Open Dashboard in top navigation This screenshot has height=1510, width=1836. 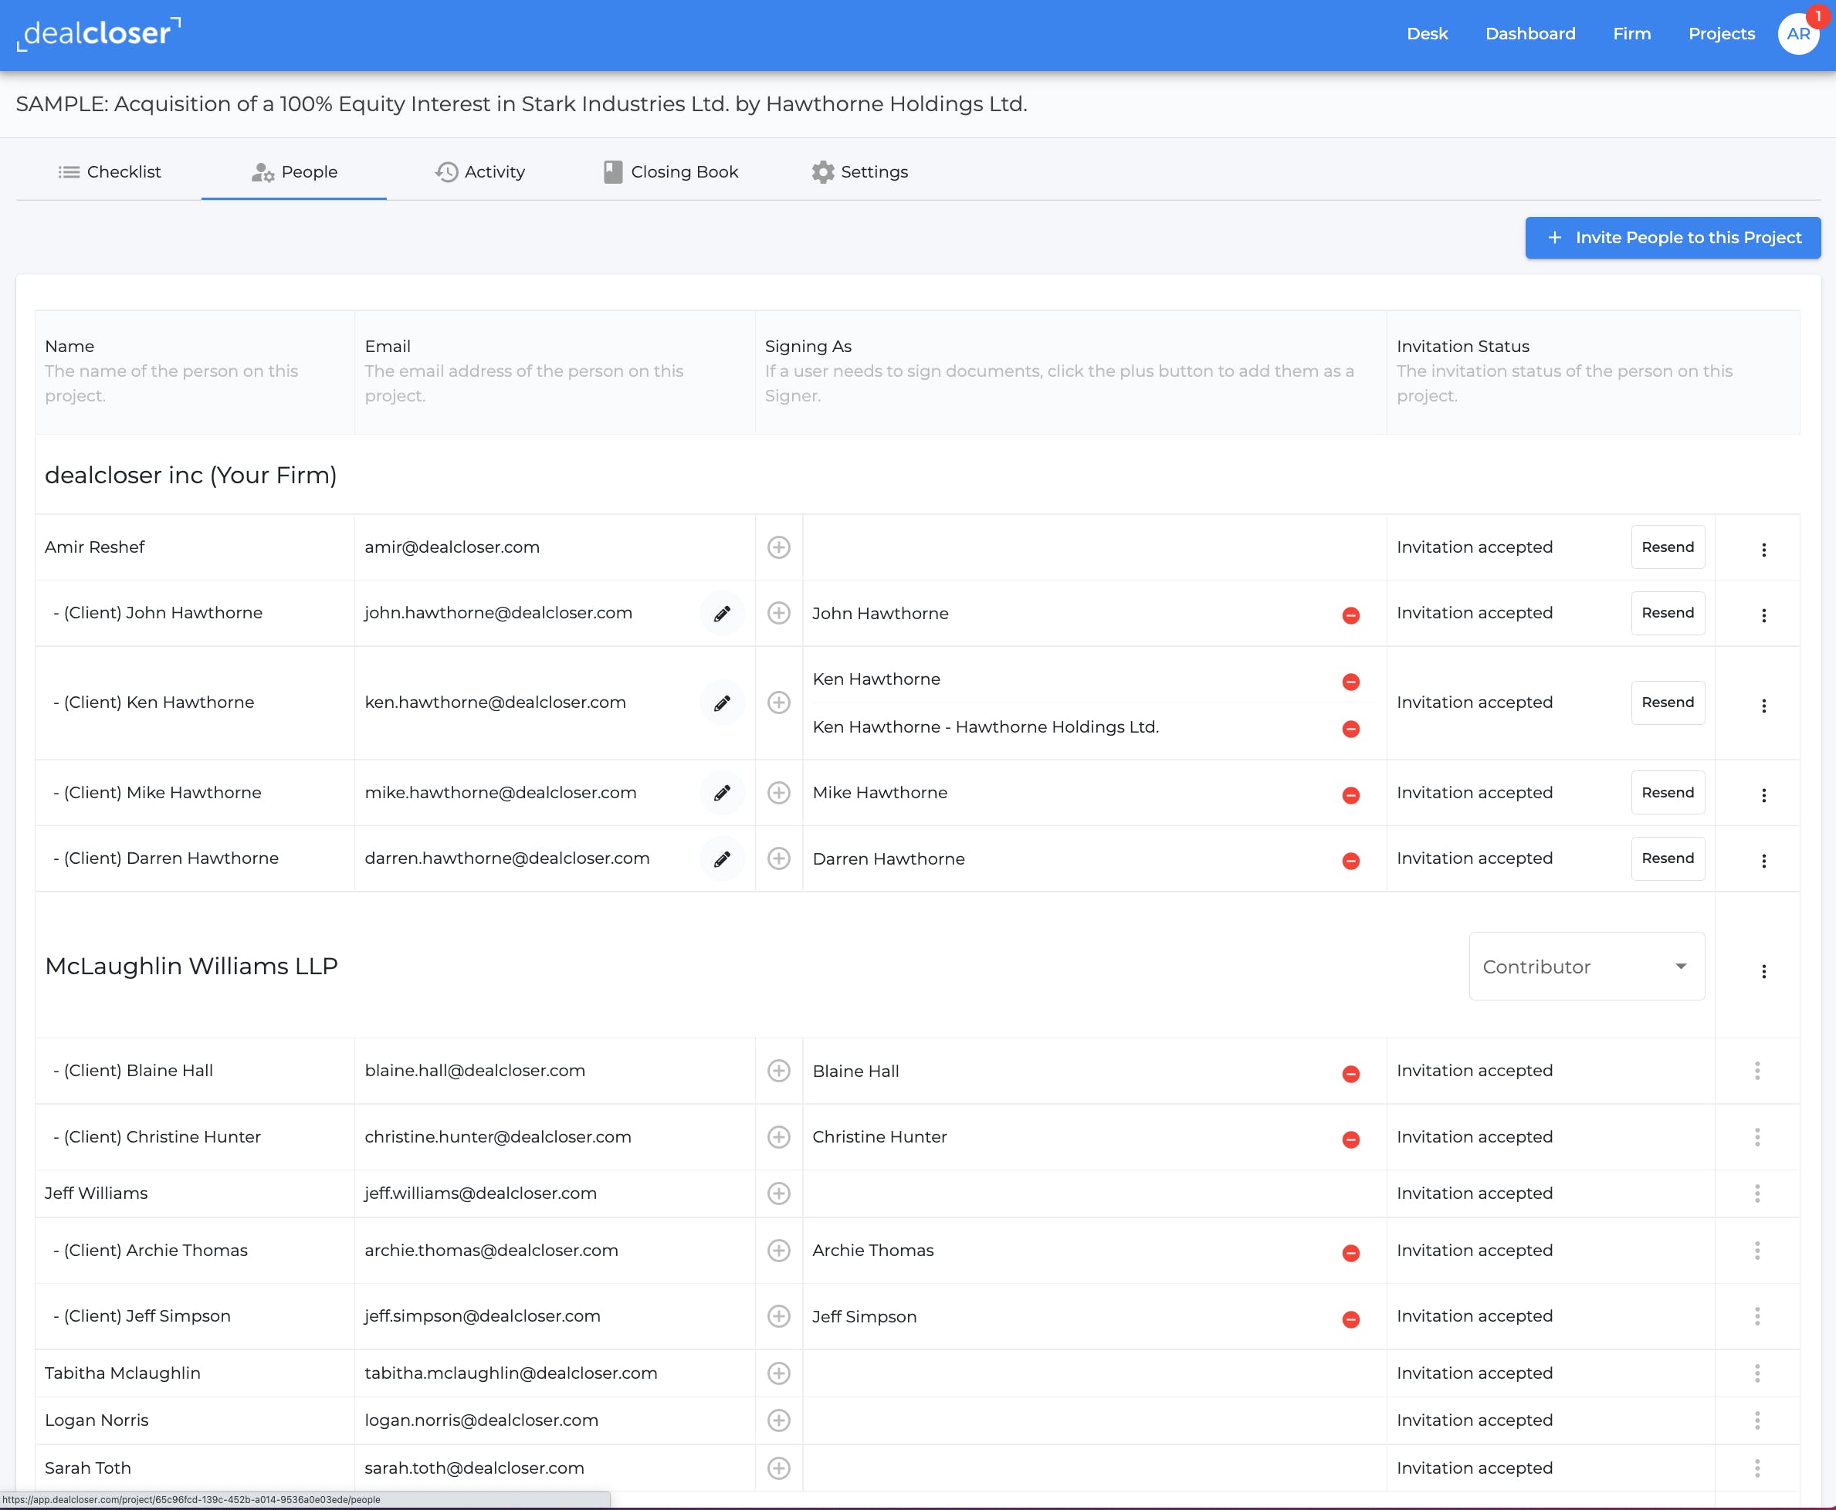[1529, 34]
